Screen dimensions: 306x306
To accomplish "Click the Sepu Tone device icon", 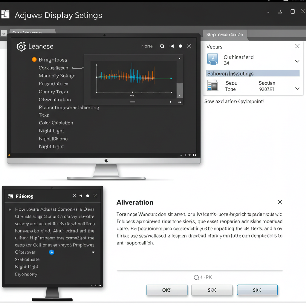I will click(x=212, y=85).
